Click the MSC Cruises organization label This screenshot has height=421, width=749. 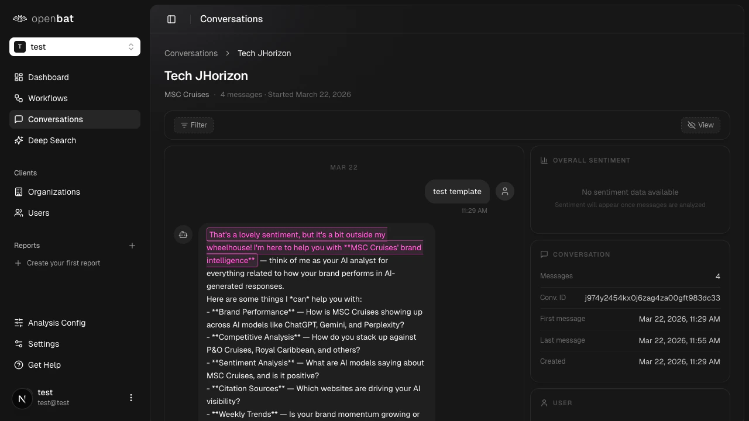(x=187, y=94)
